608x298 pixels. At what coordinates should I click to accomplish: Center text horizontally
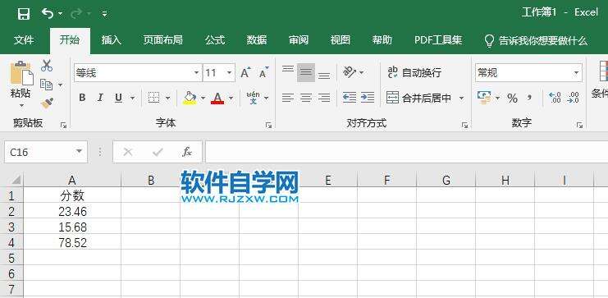306,98
